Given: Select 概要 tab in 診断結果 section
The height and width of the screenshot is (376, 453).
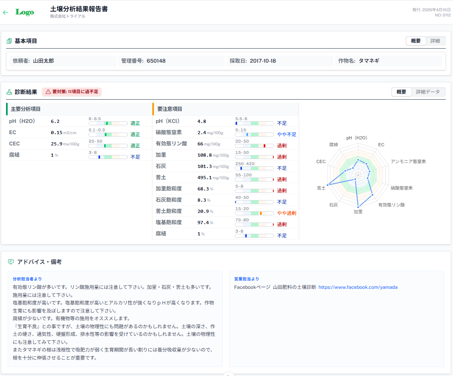Looking at the screenshot, I should pyautogui.click(x=401, y=92).
